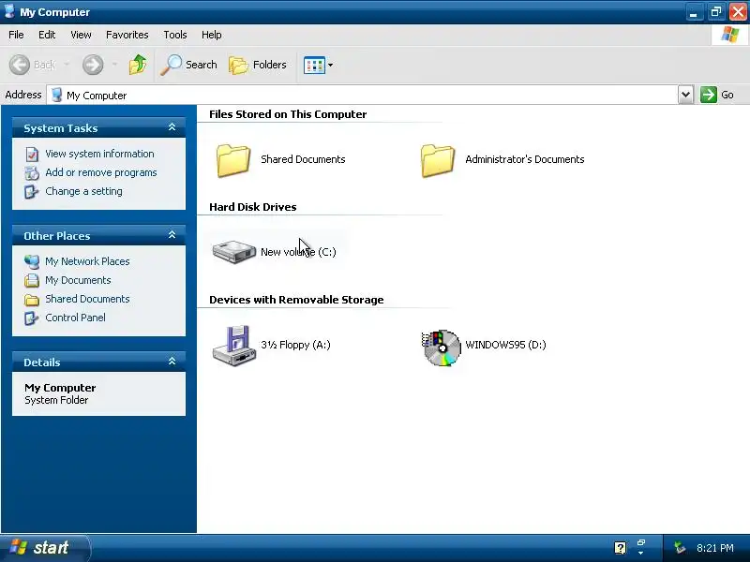Select the Shared Documents folder icon

[232, 160]
